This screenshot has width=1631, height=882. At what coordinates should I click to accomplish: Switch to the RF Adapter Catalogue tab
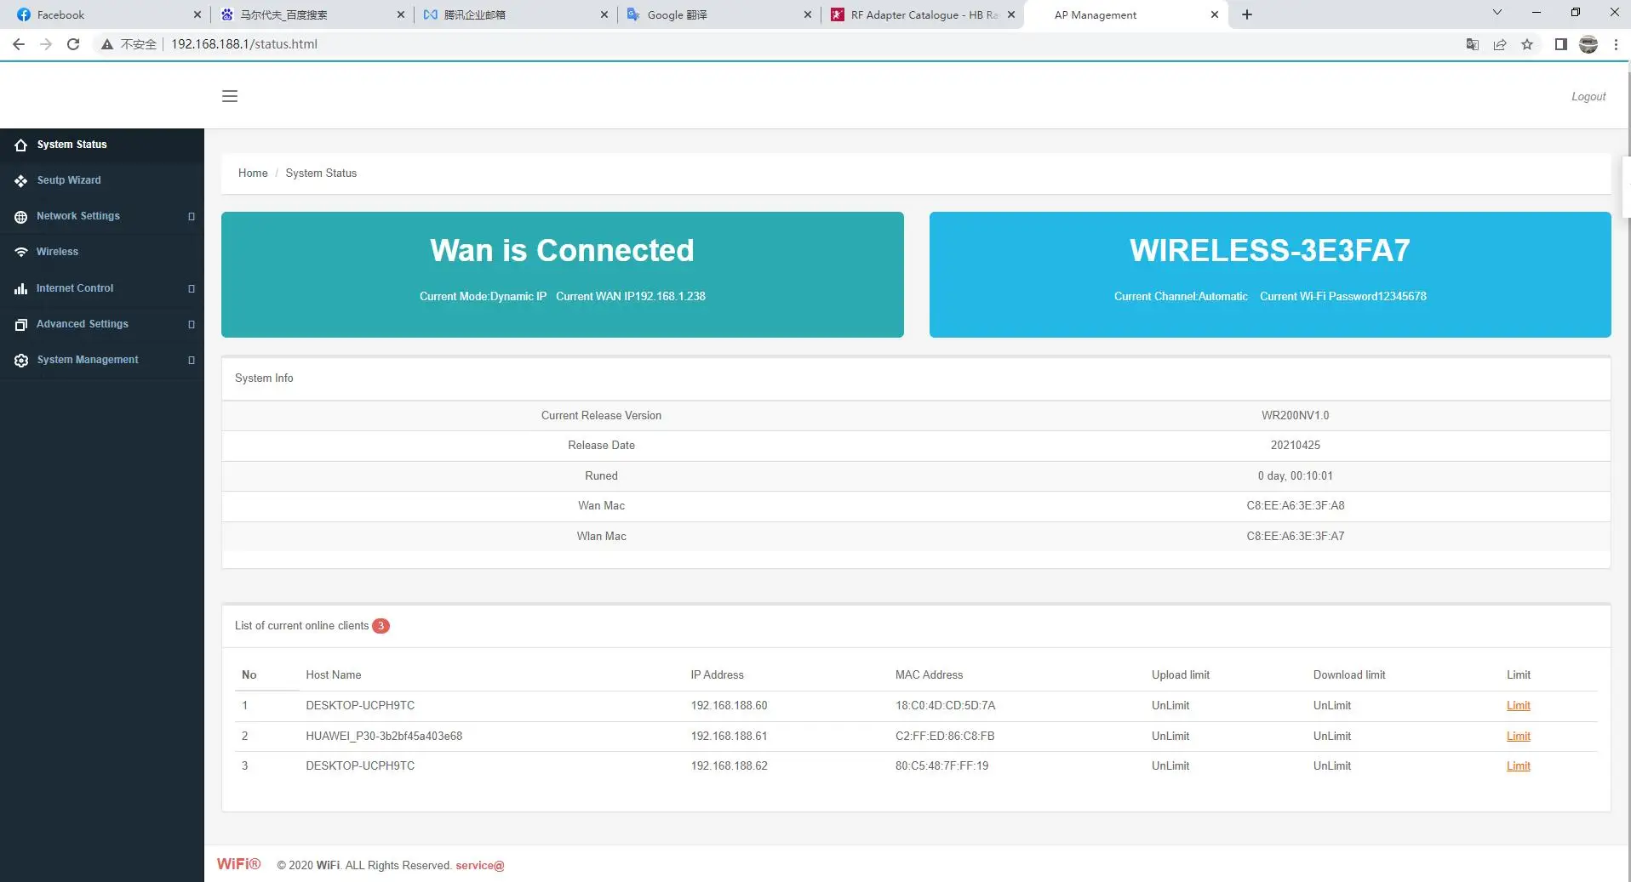coord(923,14)
